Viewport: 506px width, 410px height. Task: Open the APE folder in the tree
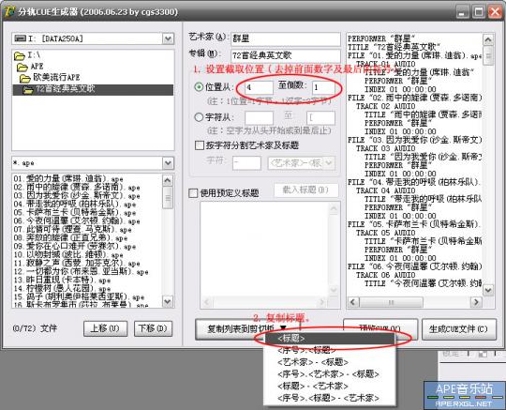click(22, 67)
